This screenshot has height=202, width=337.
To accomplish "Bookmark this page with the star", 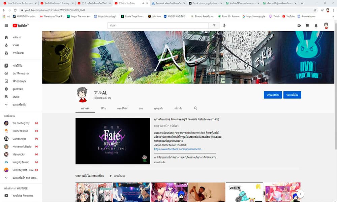I will pyautogui.click(x=315, y=10).
